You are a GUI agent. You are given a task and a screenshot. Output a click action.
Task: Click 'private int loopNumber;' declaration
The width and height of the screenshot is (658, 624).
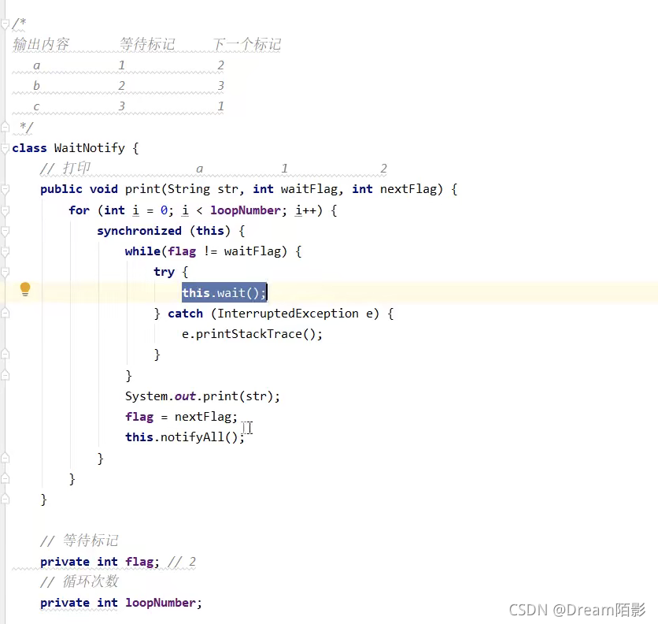(x=121, y=603)
